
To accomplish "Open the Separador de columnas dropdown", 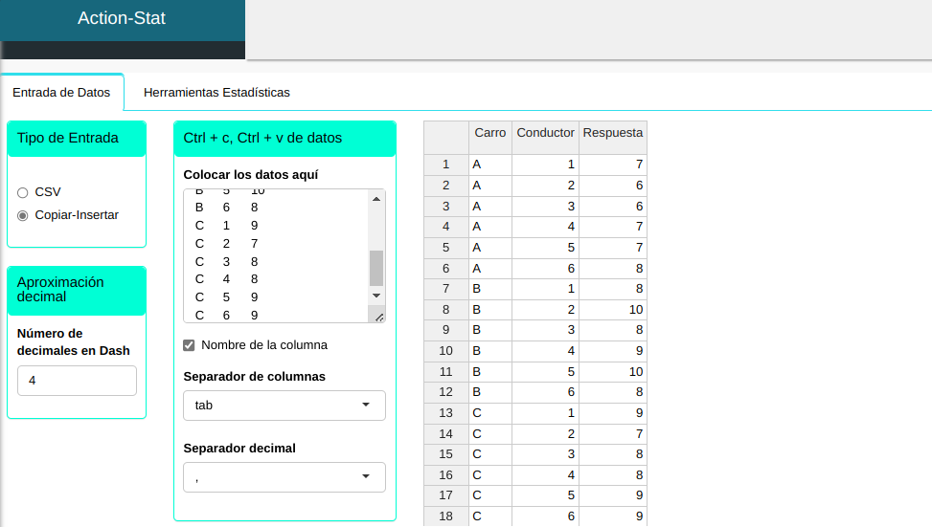I will point(284,406).
